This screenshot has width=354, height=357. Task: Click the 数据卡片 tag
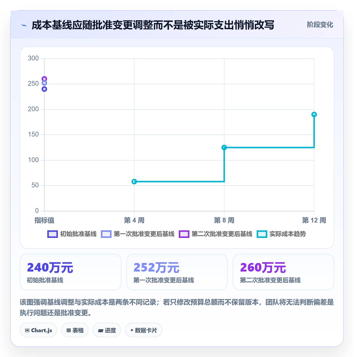pyautogui.click(x=144, y=330)
